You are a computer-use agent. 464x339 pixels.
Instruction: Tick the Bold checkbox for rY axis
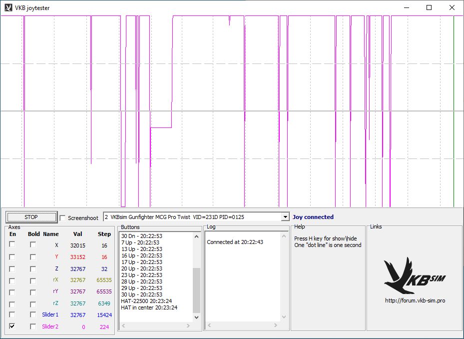pyautogui.click(x=33, y=292)
